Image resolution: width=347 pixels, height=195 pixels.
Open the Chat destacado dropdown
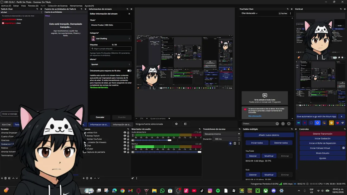[x=249, y=13]
